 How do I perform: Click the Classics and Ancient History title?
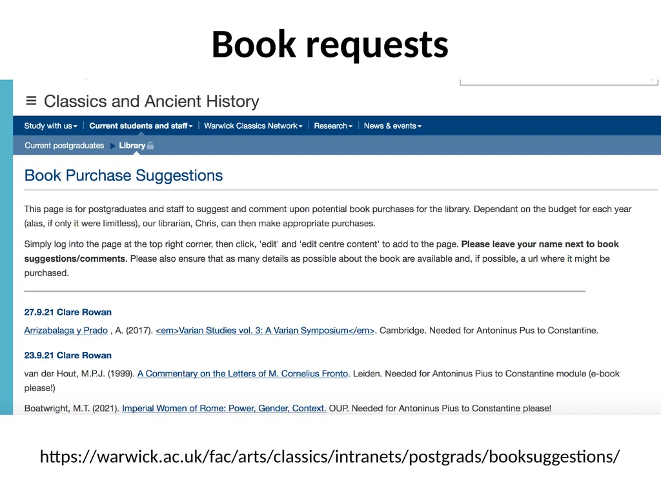[x=151, y=101]
